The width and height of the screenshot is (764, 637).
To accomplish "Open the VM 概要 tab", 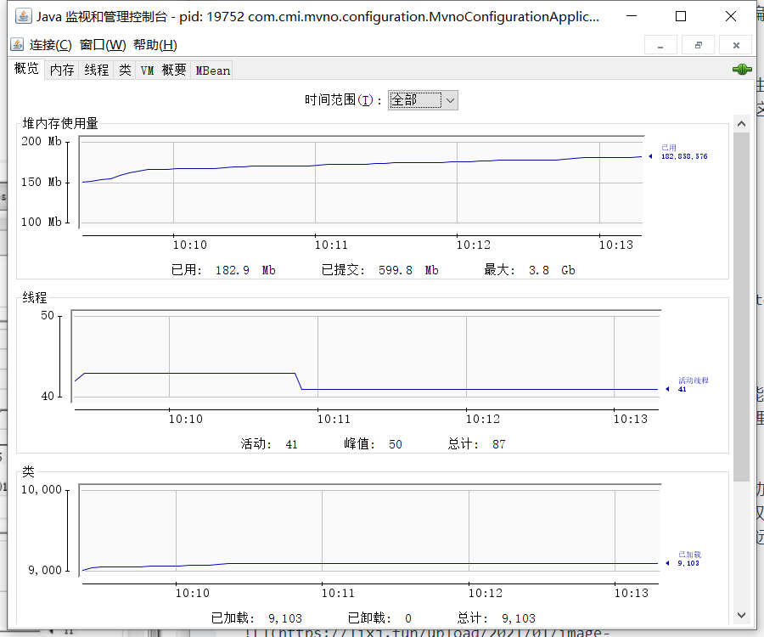I will [x=163, y=70].
